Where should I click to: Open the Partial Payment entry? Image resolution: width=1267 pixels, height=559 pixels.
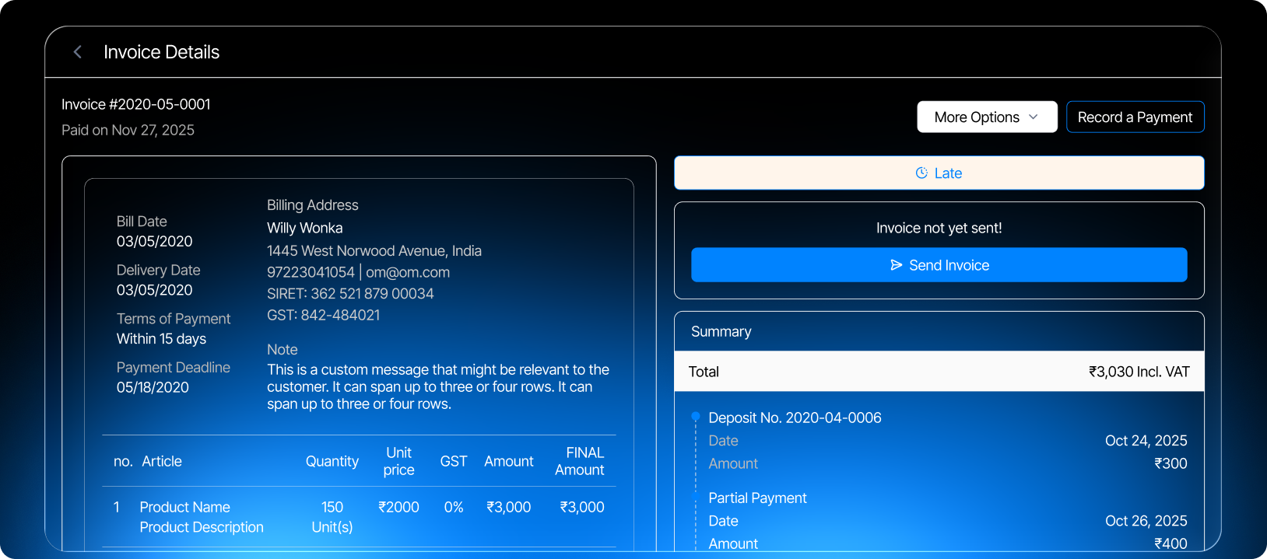[x=757, y=498]
